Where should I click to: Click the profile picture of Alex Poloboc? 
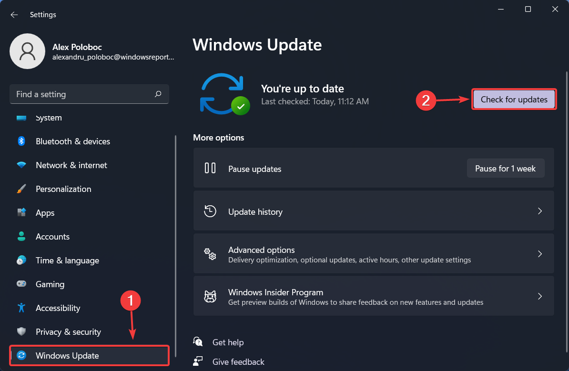point(27,51)
